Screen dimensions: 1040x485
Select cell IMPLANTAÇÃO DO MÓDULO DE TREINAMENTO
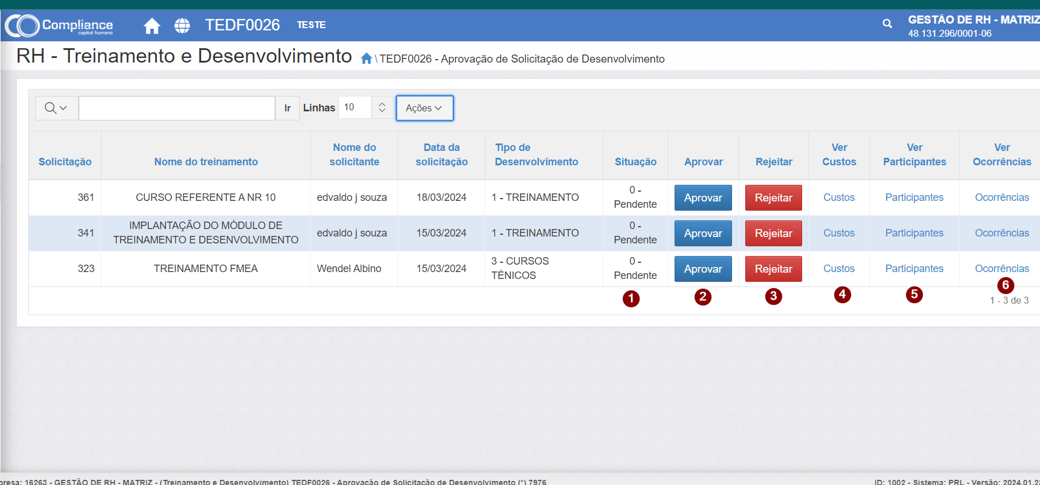point(206,232)
